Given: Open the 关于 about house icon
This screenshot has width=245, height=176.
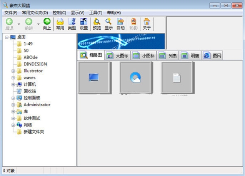Looking at the screenshot, I should point(147,22).
